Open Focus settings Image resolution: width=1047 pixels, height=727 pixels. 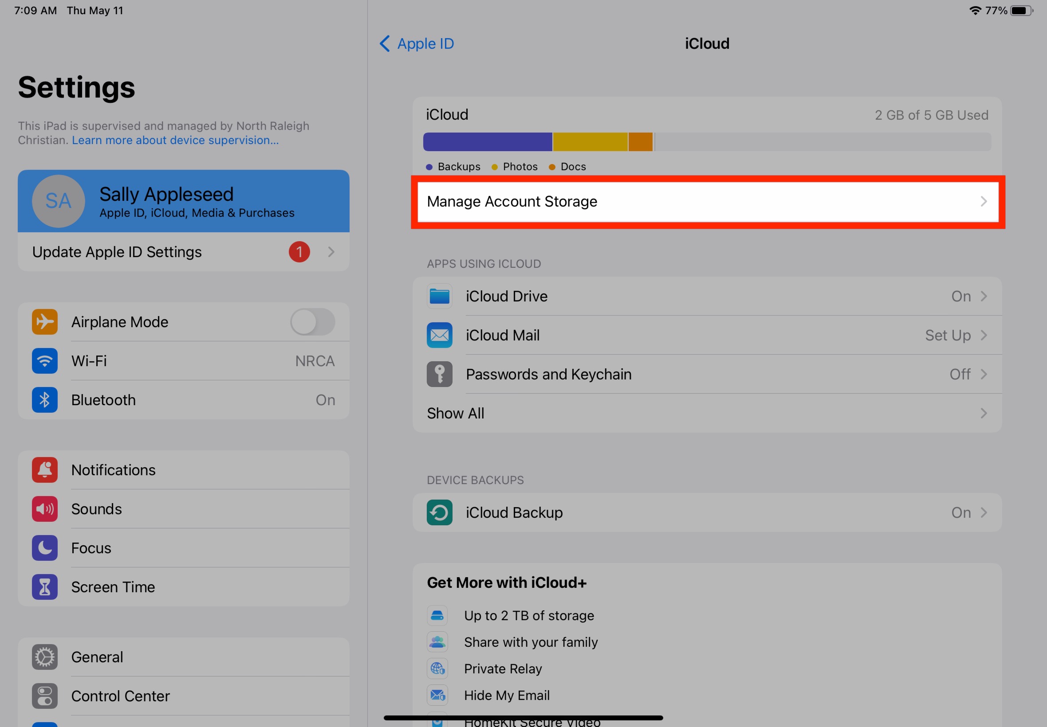tap(184, 547)
